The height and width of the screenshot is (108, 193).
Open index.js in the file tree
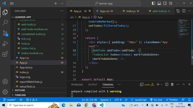pos(24,72)
